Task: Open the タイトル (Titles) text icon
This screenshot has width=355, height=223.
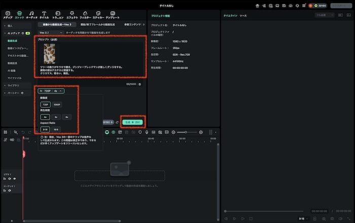Action: coord(44,13)
